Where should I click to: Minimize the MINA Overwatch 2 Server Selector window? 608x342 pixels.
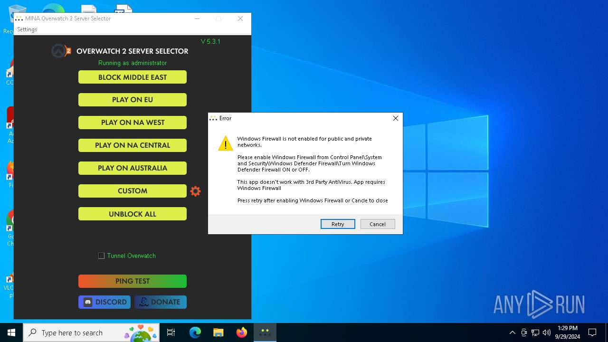197,19
